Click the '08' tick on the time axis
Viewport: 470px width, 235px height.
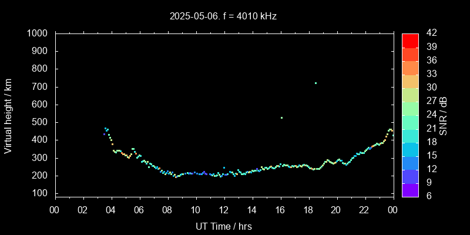pyautogui.click(x=167, y=209)
